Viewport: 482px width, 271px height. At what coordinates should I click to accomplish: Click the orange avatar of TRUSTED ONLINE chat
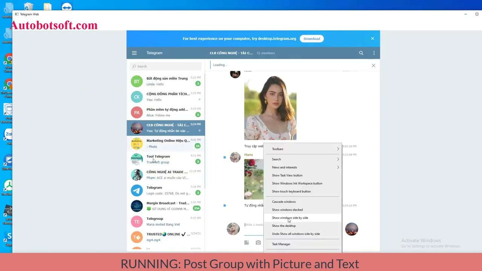click(x=137, y=237)
